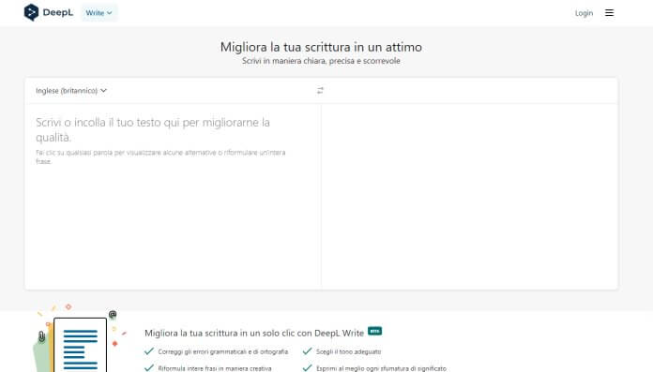Image resolution: width=653 pixels, height=372 pixels.
Task: Click text 'Riformula intere frasi in maniera creativa'
Action: point(215,368)
